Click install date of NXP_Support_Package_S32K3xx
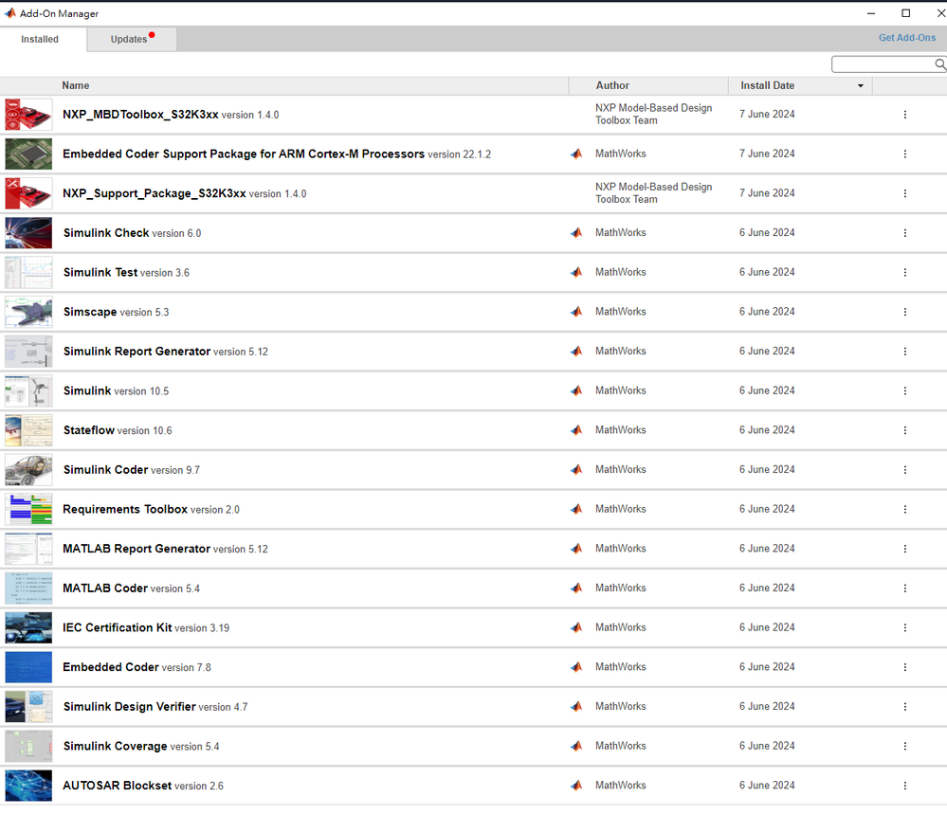The width and height of the screenshot is (947, 815). [767, 193]
